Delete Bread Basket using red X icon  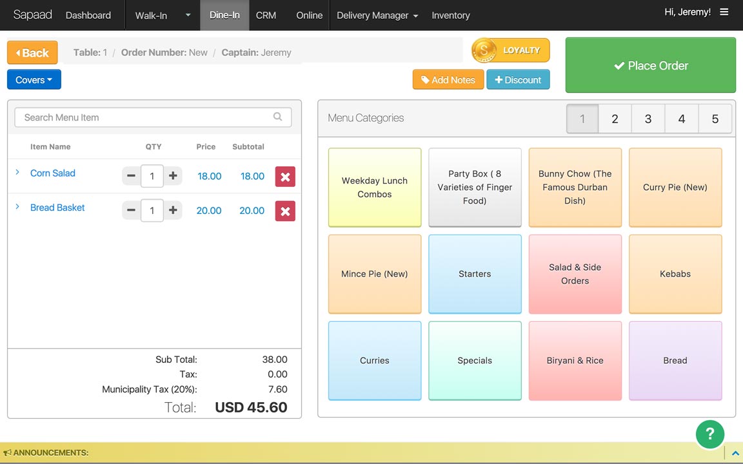[x=285, y=211]
